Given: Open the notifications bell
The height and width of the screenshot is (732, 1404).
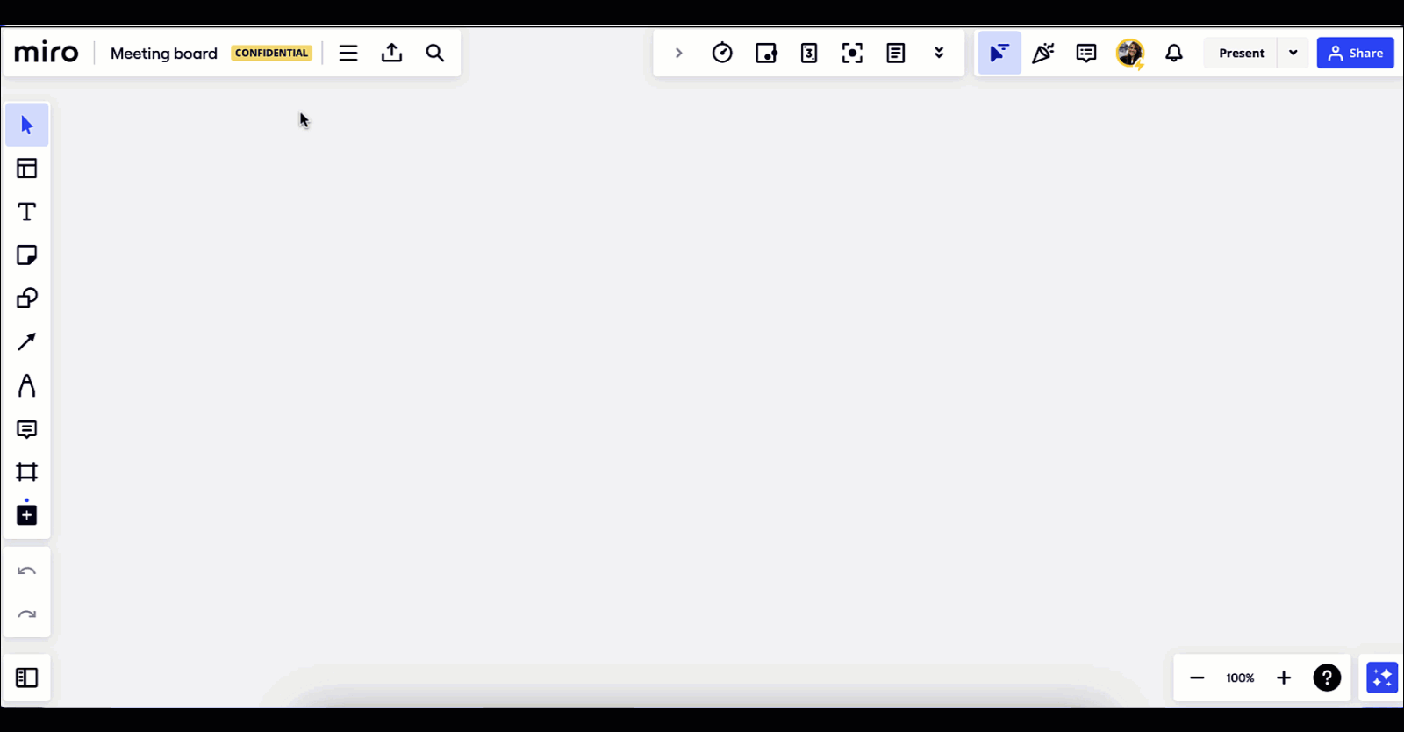Looking at the screenshot, I should coord(1174,53).
